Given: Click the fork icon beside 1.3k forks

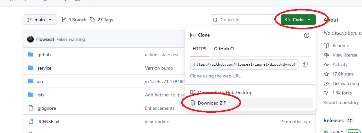Looking at the screenshot, I should pos(326,93).
